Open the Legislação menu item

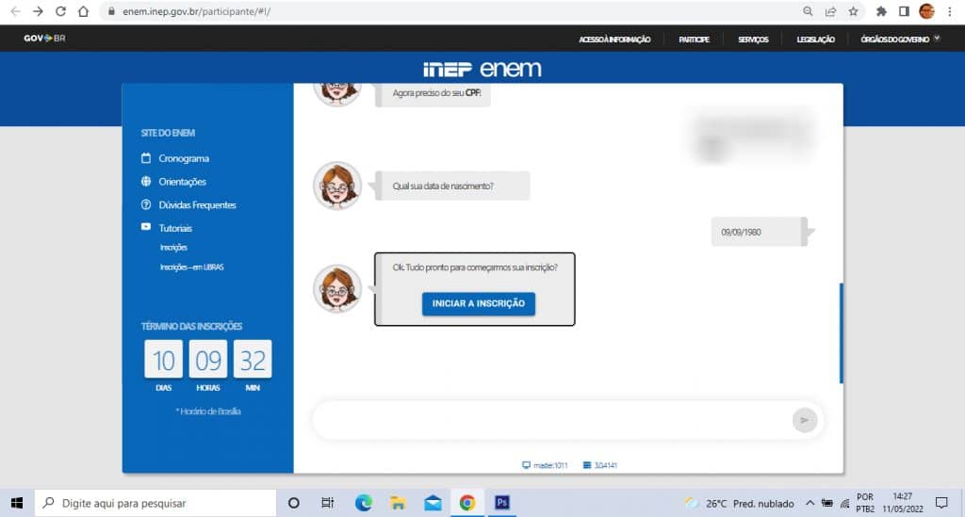815,40
